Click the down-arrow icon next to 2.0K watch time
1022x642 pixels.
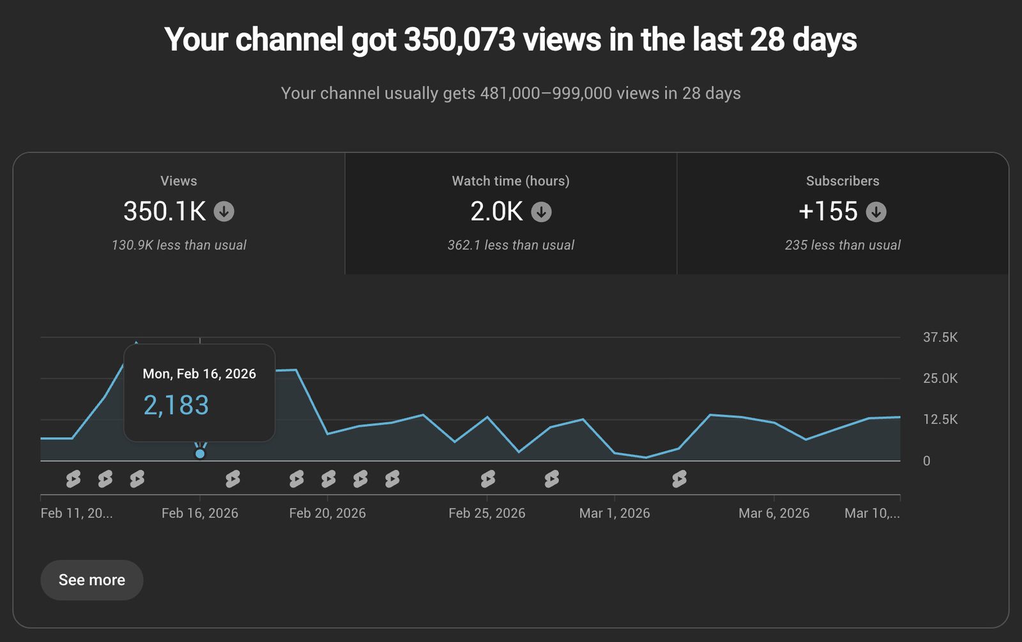coord(541,212)
